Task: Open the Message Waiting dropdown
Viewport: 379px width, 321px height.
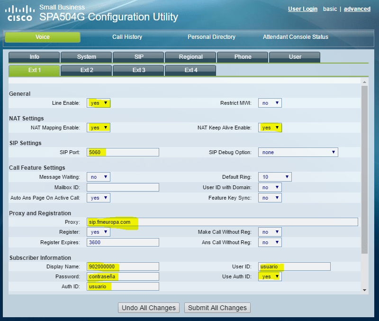Action: click(99, 177)
